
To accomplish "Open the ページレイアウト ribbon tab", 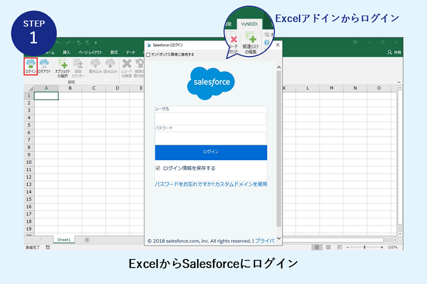I will 90,52.
